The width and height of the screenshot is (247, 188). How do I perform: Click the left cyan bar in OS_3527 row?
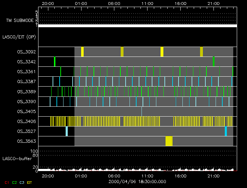coord(67,131)
